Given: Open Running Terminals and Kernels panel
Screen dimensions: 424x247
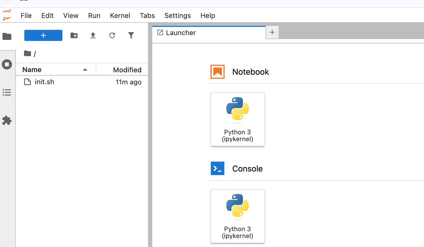Looking at the screenshot, I should [x=7, y=64].
